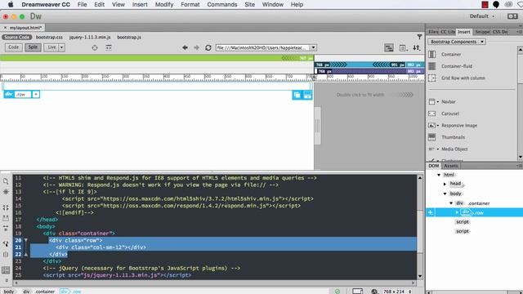Open related file bootstrap.js

click(x=129, y=38)
